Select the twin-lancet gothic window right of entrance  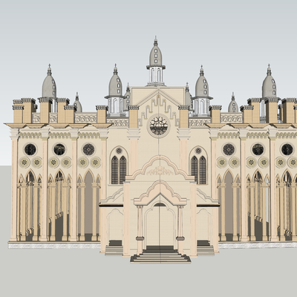click(x=198, y=169)
